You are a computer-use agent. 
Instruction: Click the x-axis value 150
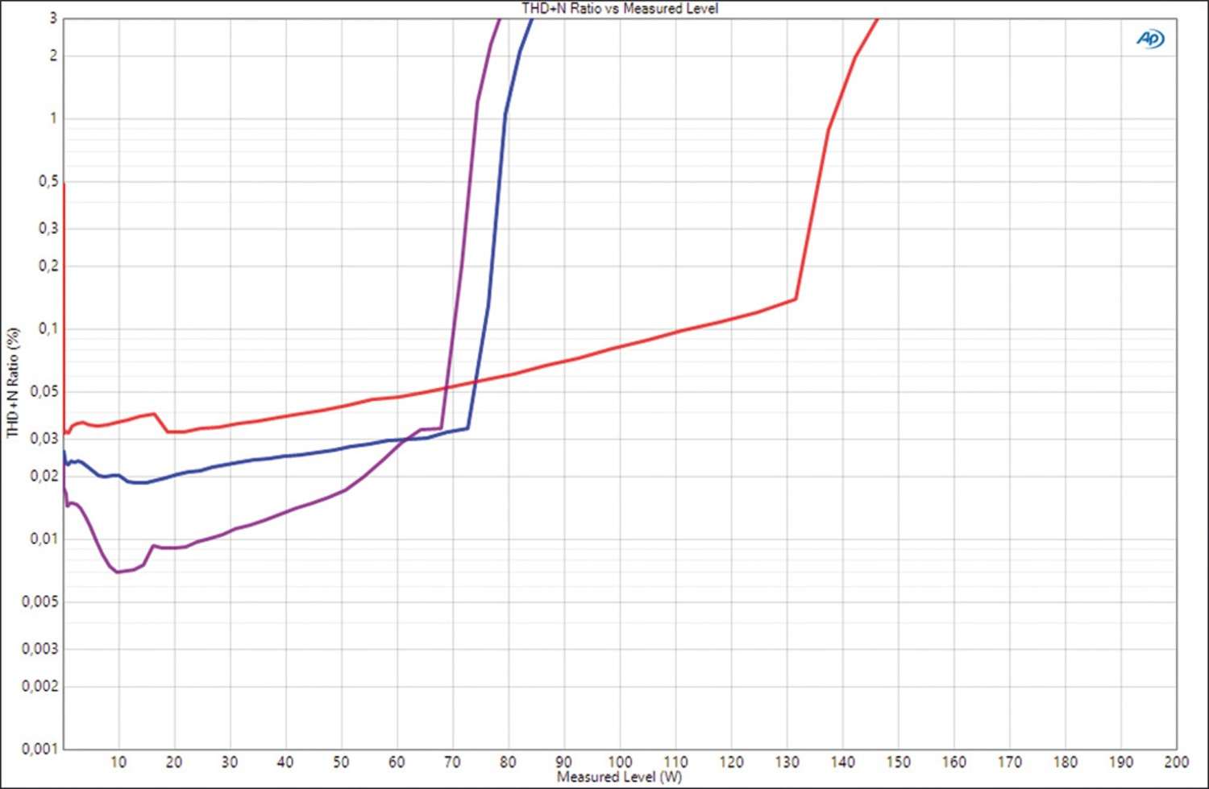click(898, 762)
